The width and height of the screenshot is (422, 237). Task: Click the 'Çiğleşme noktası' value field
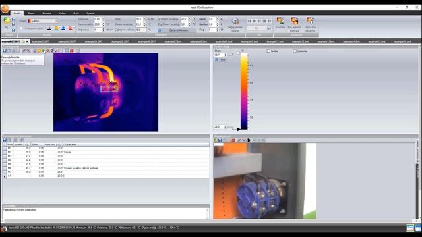click(x=141, y=30)
